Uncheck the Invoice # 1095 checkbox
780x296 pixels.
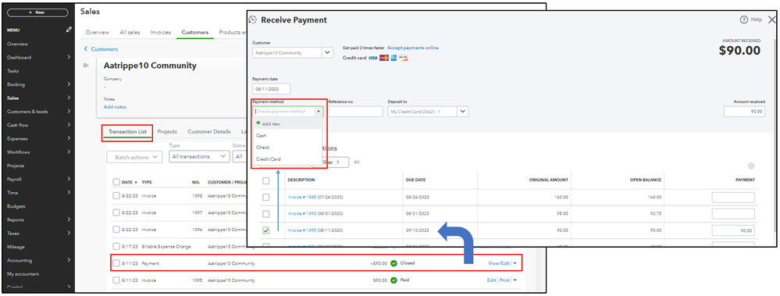click(x=265, y=230)
